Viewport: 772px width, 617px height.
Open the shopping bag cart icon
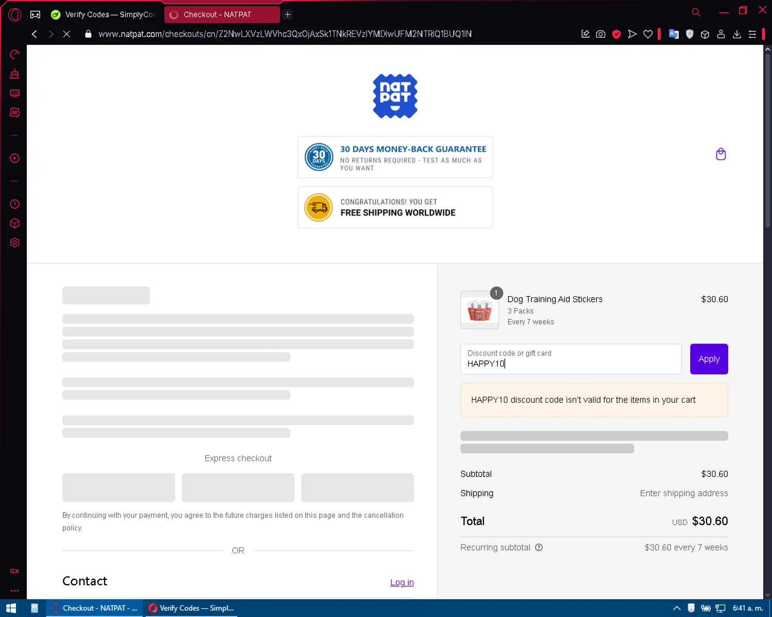721,154
